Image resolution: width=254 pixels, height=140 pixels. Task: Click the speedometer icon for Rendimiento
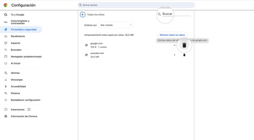point(6,36)
